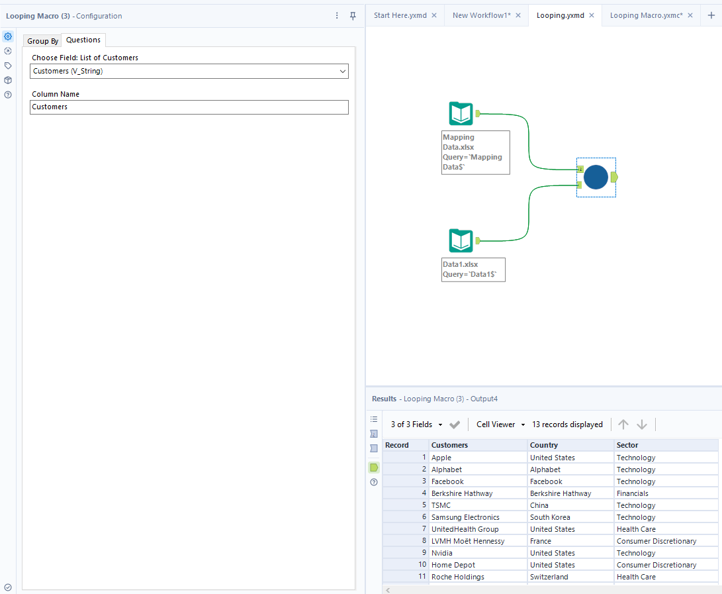This screenshot has height=594, width=722.
Task: Open the 3 of 3 Fields dropdown
Action: coord(417,424)
